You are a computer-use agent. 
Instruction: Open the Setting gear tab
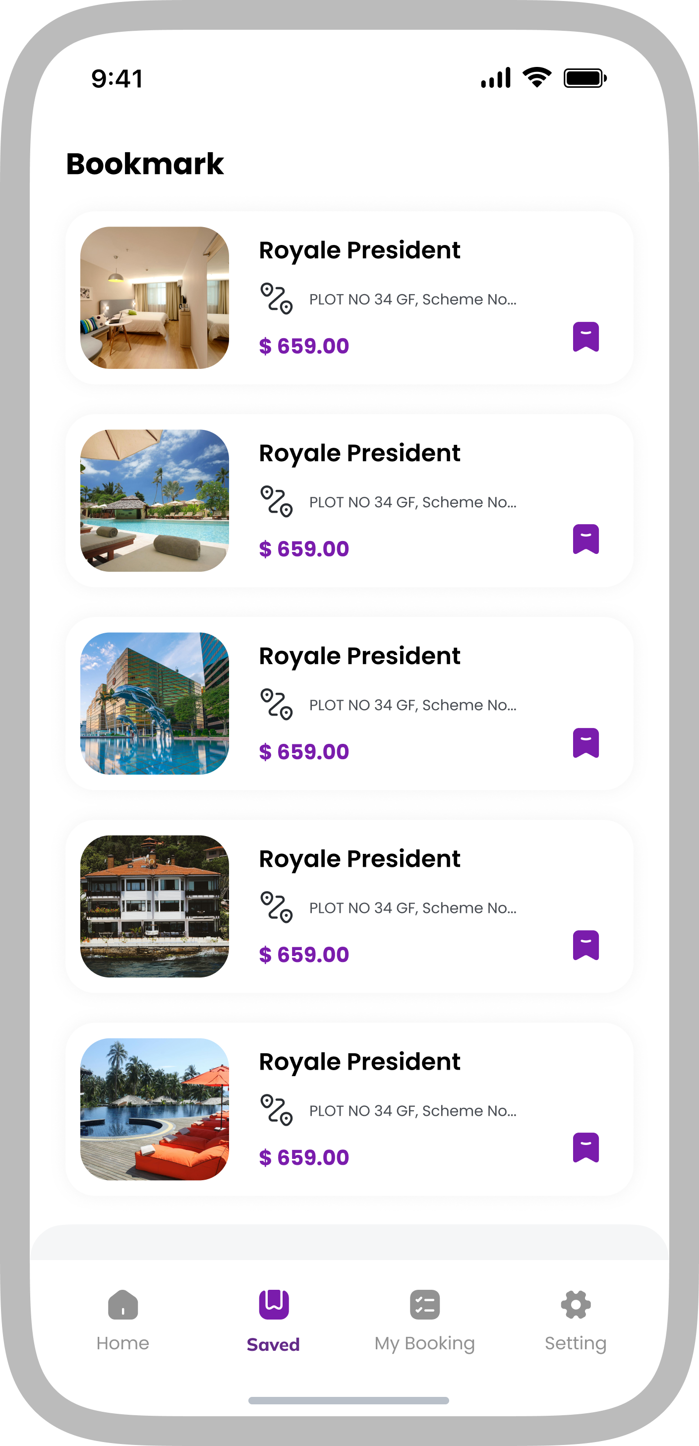point(576,1319)
